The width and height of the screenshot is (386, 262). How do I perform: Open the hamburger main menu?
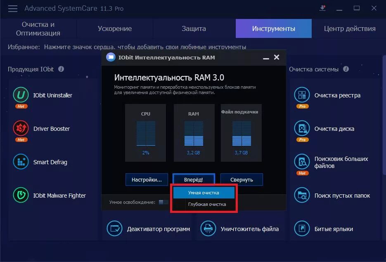click(x=12, y=9)
